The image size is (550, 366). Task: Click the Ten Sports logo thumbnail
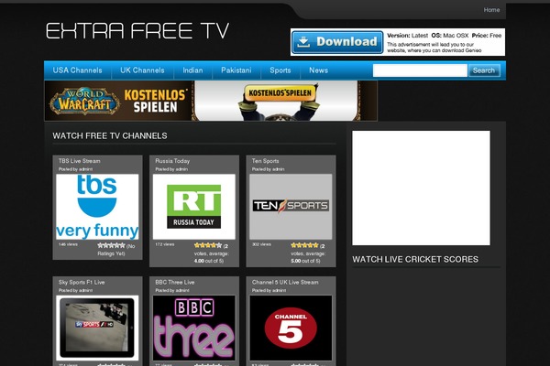click(x=291, y=207)
